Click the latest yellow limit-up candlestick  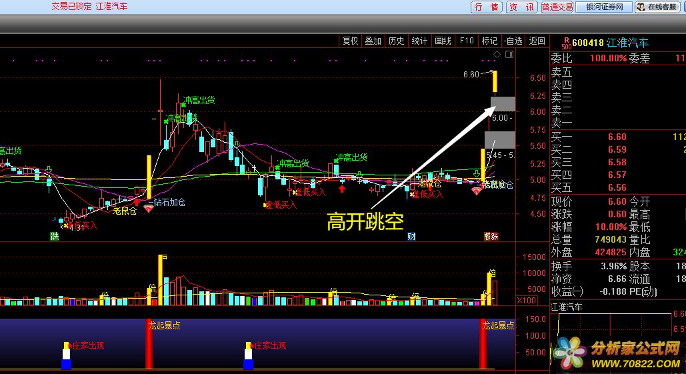[495, 81]
